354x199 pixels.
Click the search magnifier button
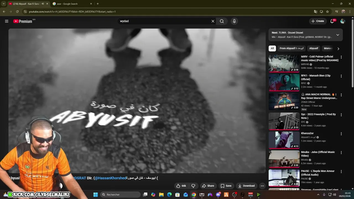[222, 21]
